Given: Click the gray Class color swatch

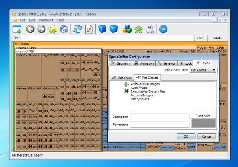Looking at the screenshot, I should coord(203,123).
